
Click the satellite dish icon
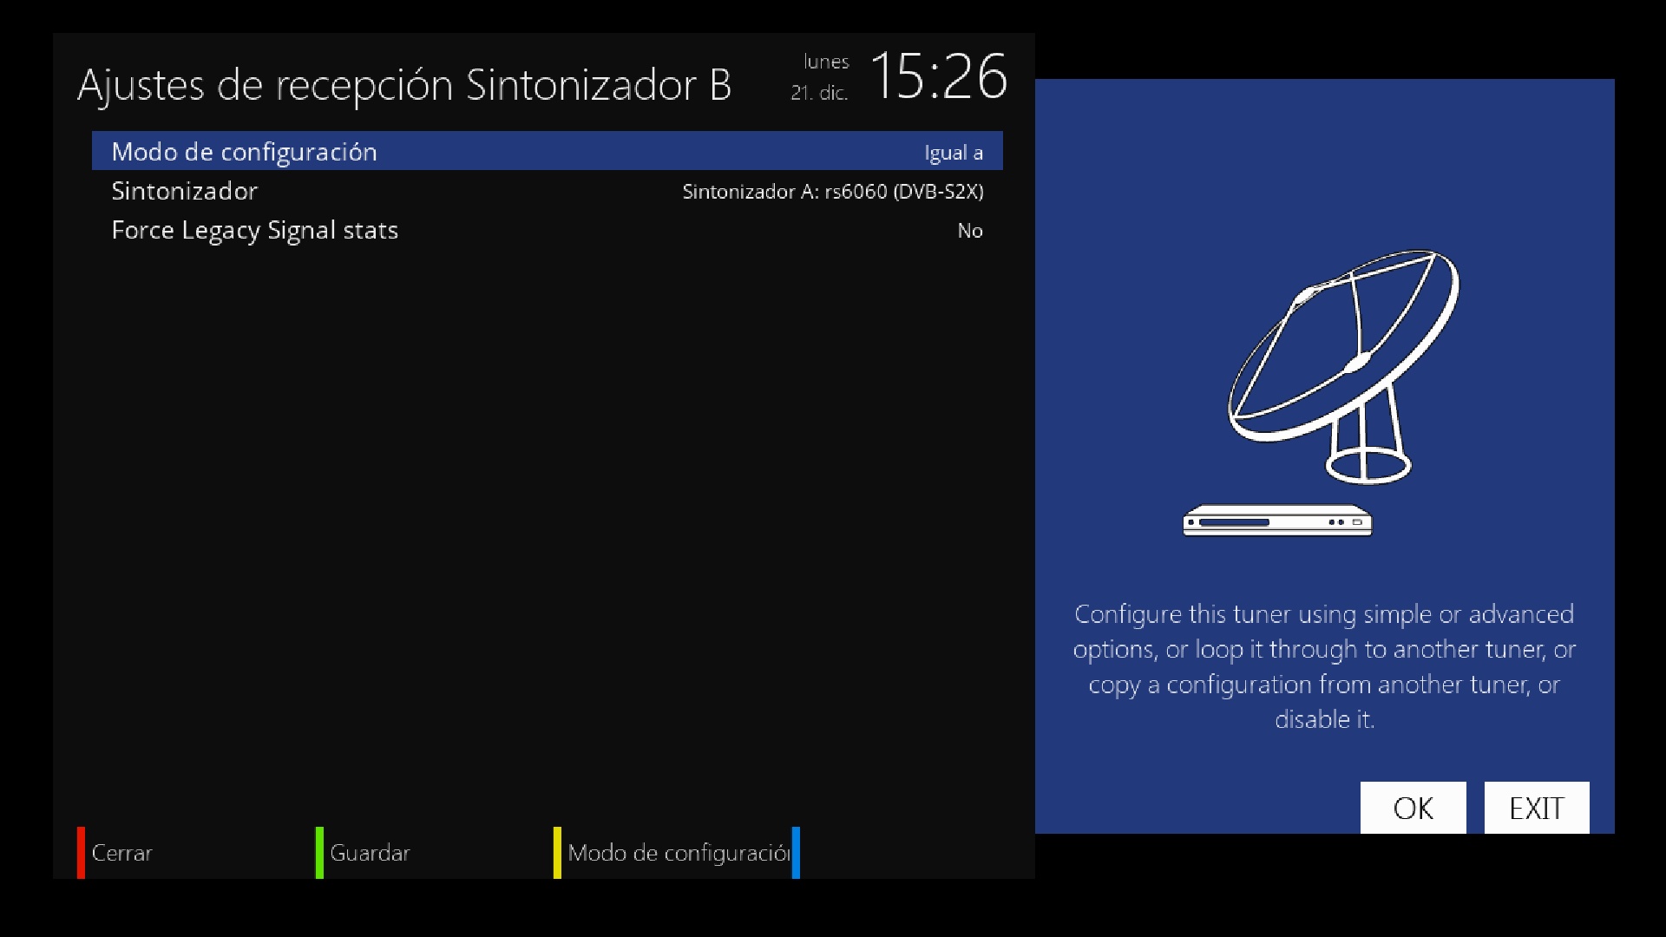click(1344, 366)
